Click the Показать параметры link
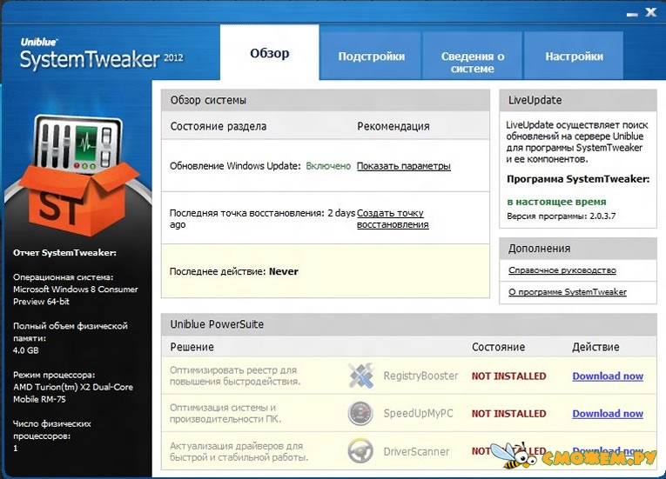The height and width of the screenshot is (479, 666). (403, 166)
